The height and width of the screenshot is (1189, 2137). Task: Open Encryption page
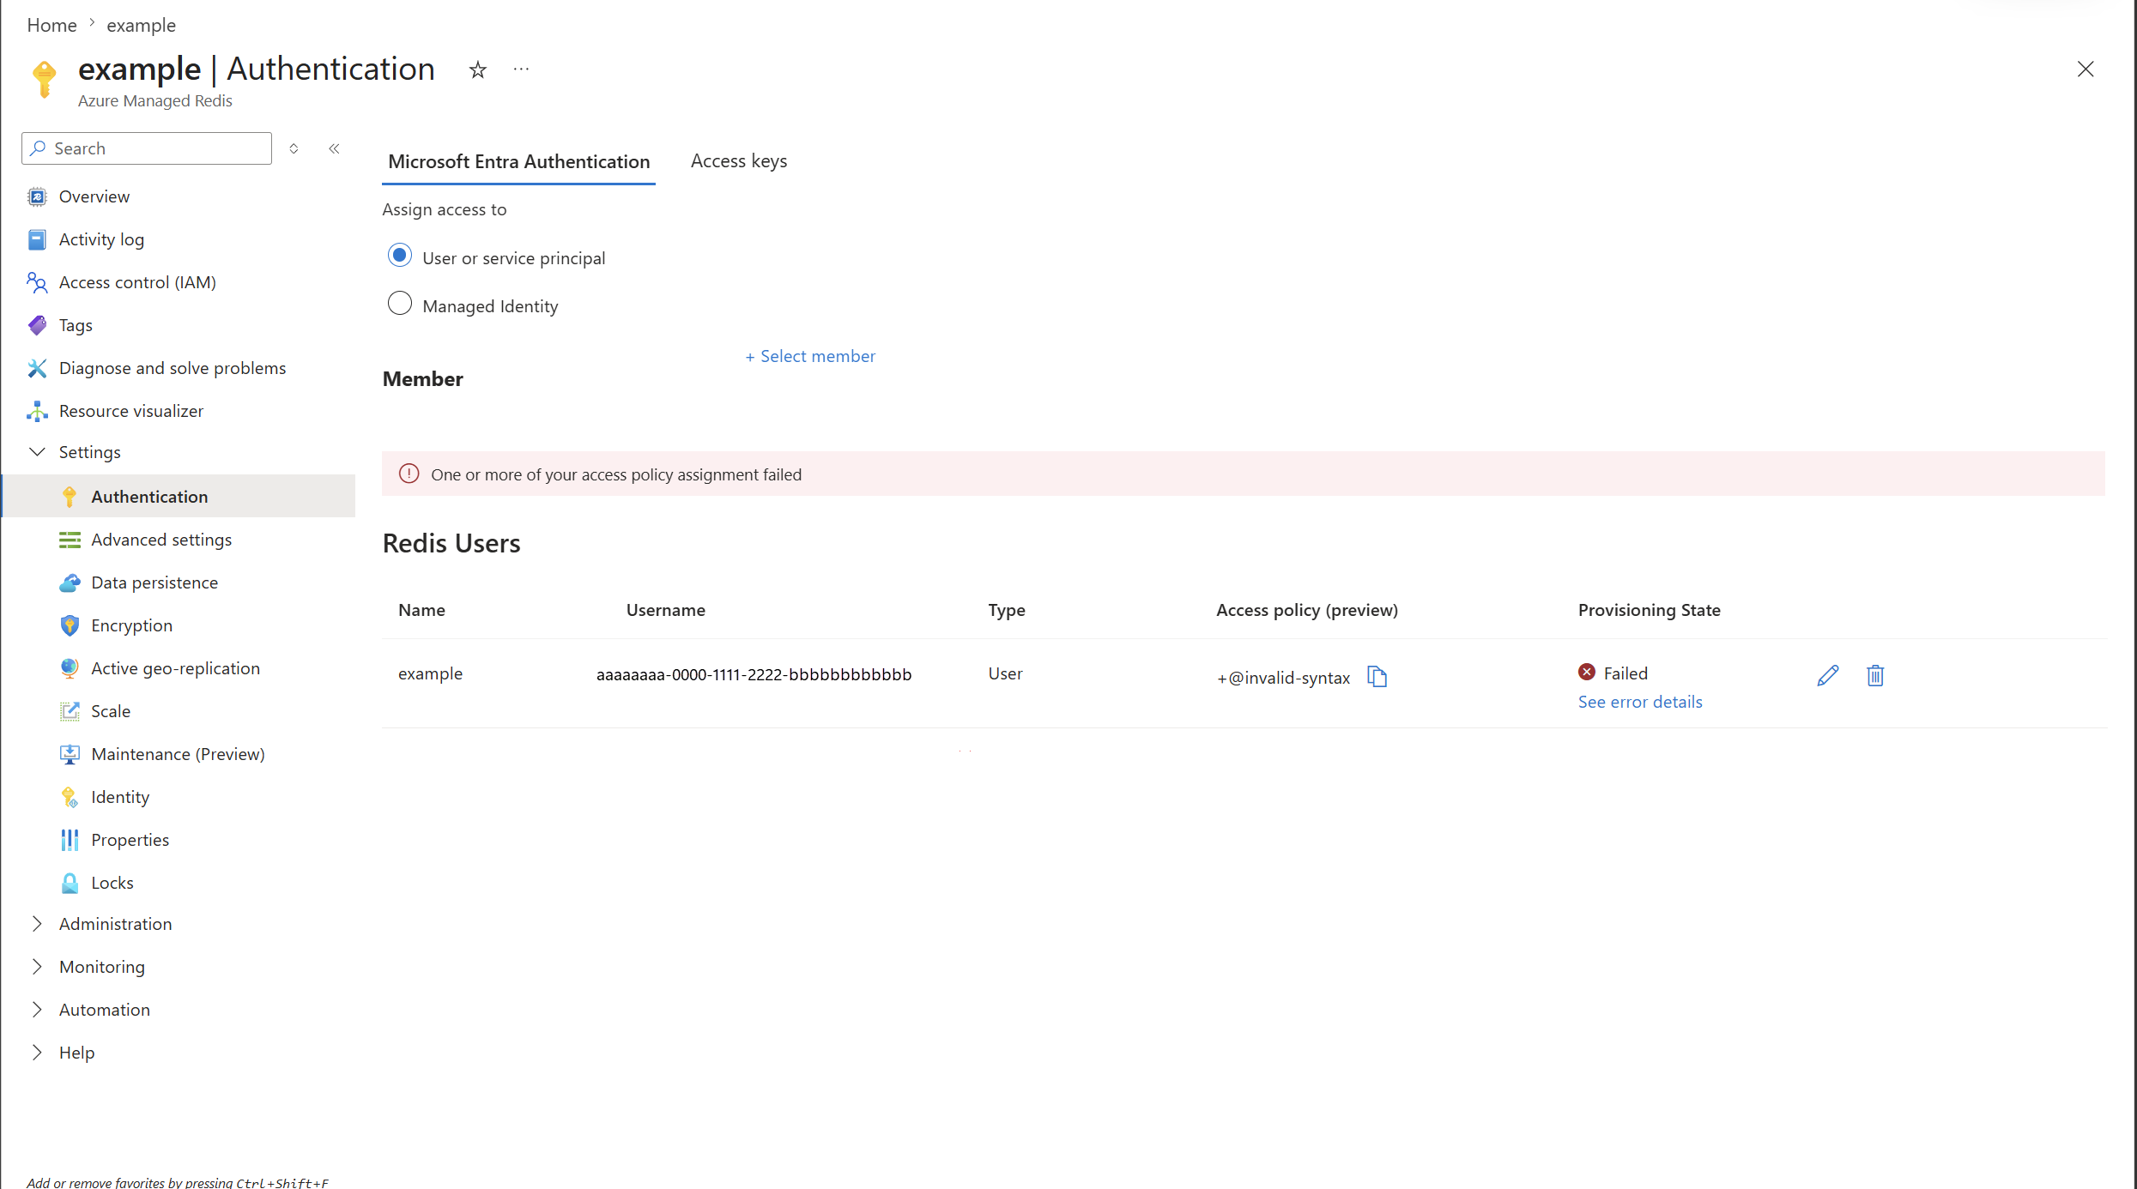[x=132, y=626]
